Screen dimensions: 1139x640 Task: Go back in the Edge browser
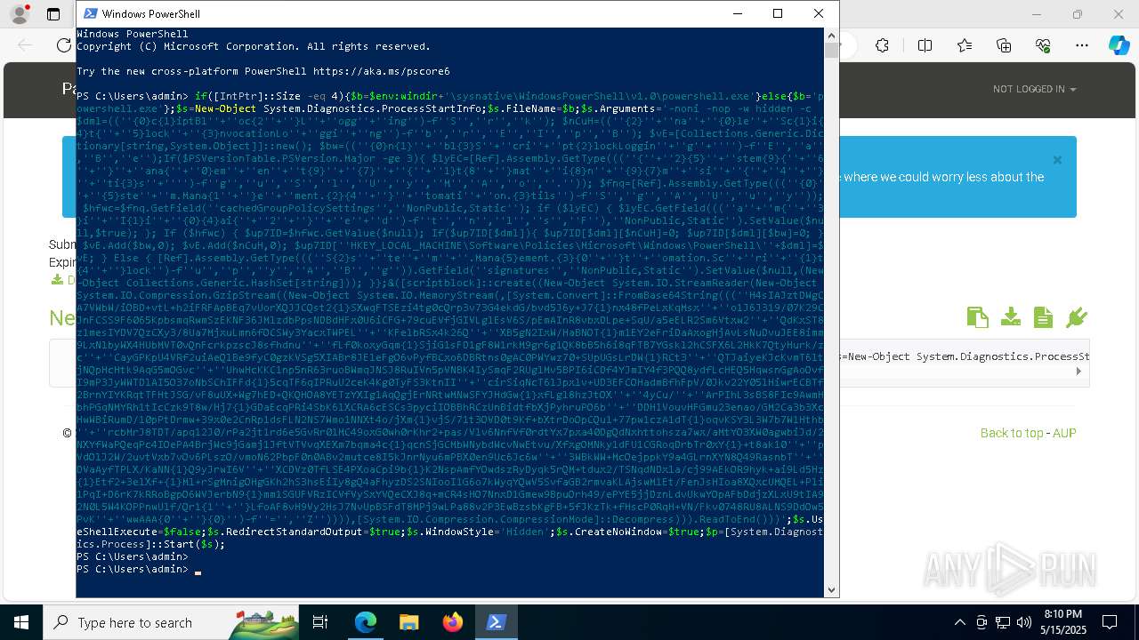26,45
